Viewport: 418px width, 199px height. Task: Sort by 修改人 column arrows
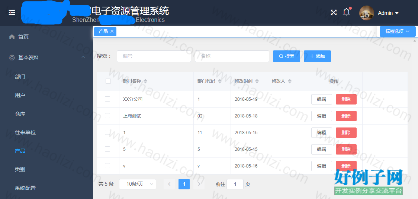point(289,81)
